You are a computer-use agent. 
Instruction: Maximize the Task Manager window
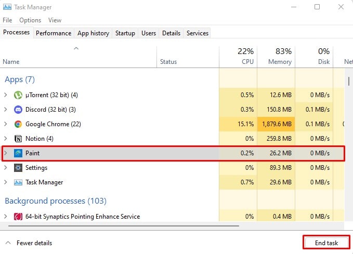(317, 7)
